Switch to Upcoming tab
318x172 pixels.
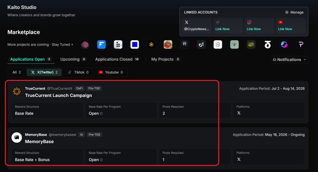click(x=73, y=59)
